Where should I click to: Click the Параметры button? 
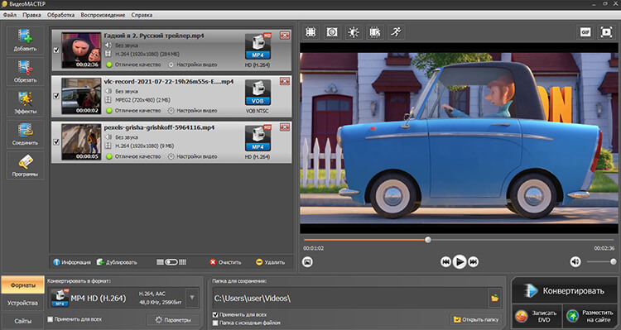tap(173, 320)
